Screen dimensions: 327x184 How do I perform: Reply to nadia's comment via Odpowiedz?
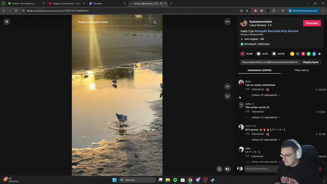(x=258, y=112)
